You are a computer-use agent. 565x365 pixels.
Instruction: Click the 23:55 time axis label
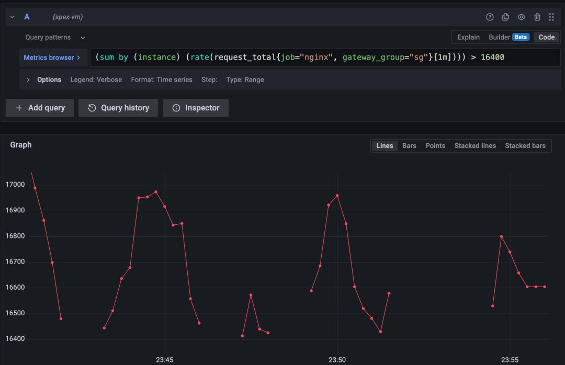510,360
